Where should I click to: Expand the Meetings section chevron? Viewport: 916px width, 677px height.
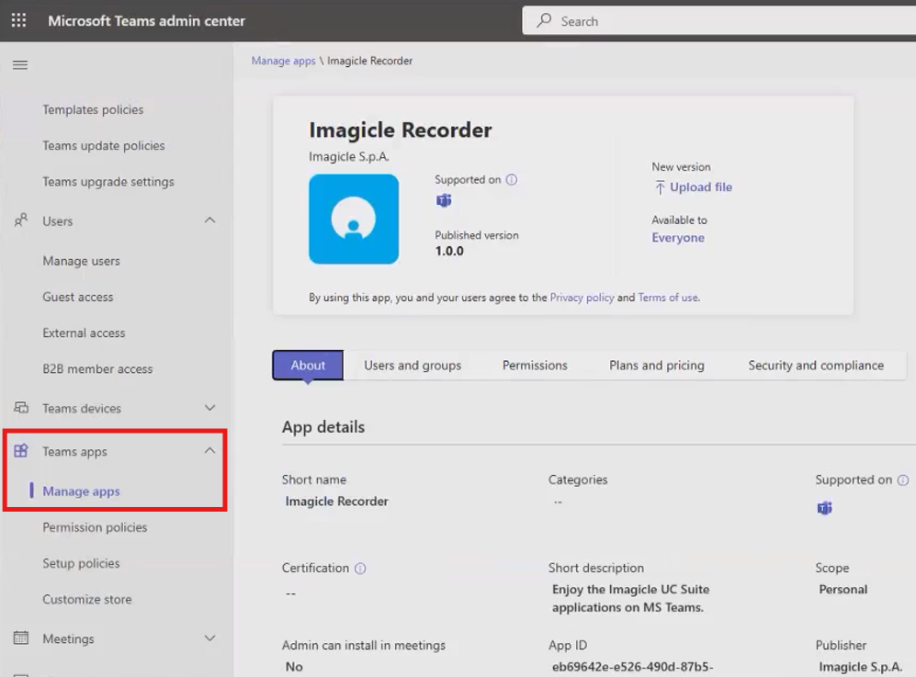click(x=209, y=638)
